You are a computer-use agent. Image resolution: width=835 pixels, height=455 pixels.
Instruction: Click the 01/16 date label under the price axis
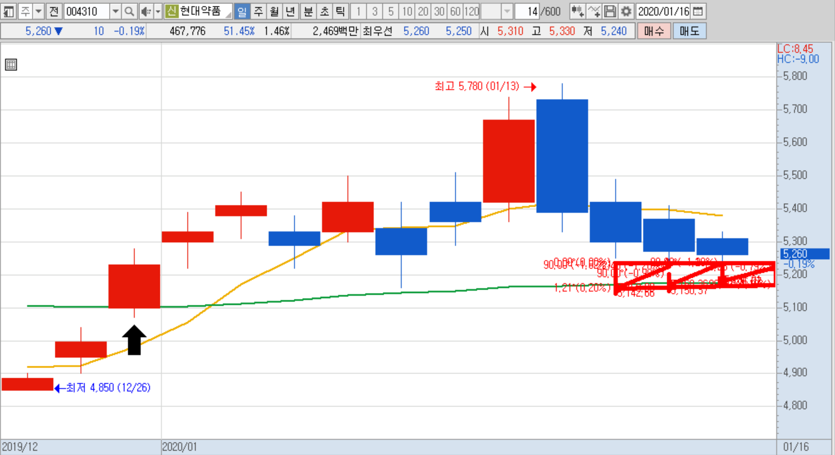click(x=796, y=447)
